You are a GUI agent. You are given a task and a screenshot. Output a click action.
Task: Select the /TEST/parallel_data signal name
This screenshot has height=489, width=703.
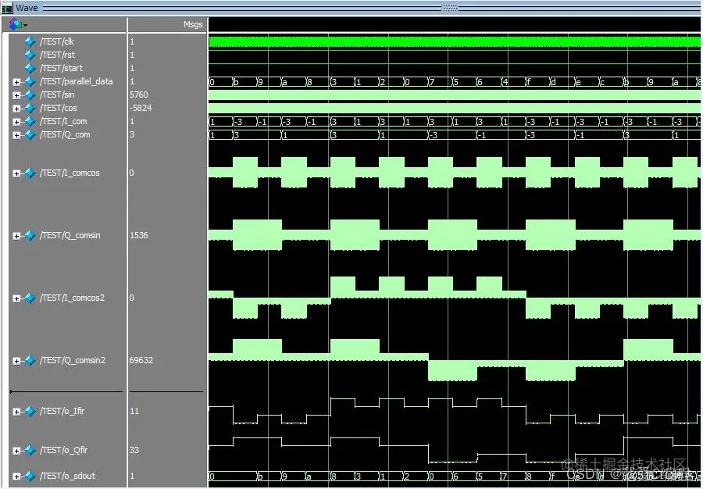pos(77,81)
